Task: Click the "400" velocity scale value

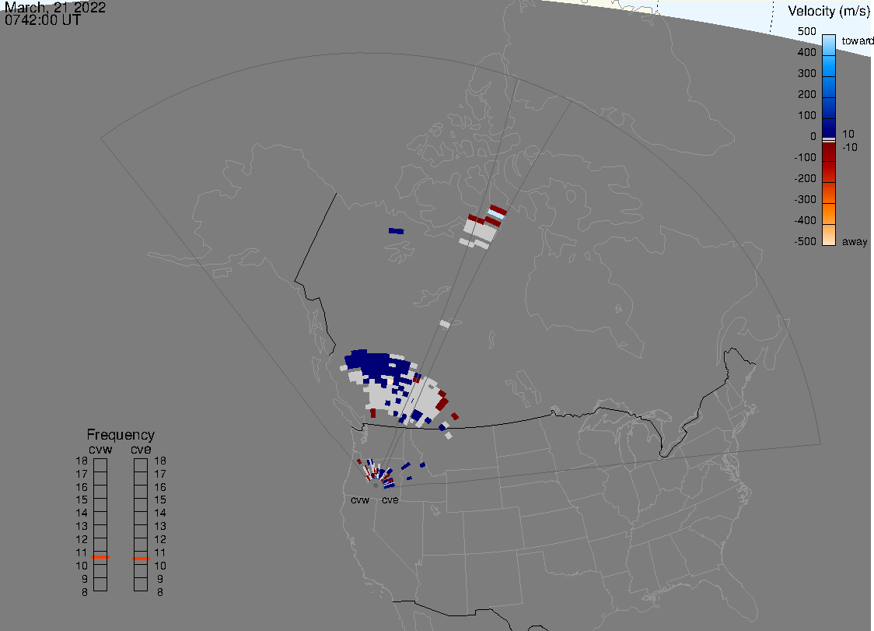Action: pos(806,52)
